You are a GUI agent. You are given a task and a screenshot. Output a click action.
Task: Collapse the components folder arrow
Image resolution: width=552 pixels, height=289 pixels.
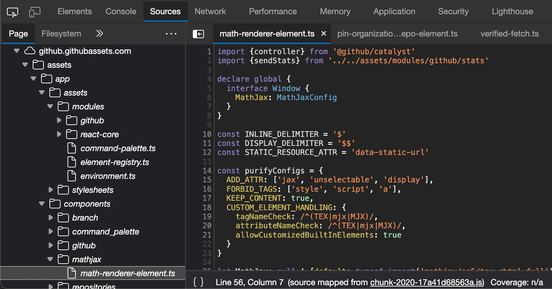(x=42, y=204)
